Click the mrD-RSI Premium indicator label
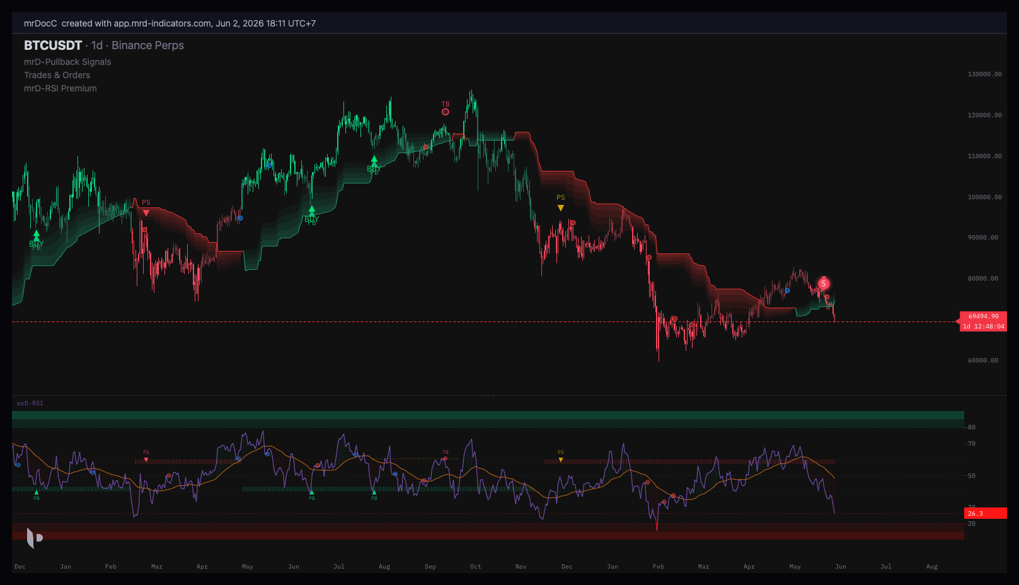Viewport: 1019px width, 585px height. 60,88
